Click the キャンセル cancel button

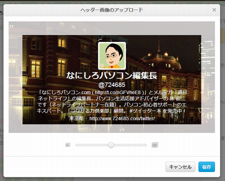point(180,167)
